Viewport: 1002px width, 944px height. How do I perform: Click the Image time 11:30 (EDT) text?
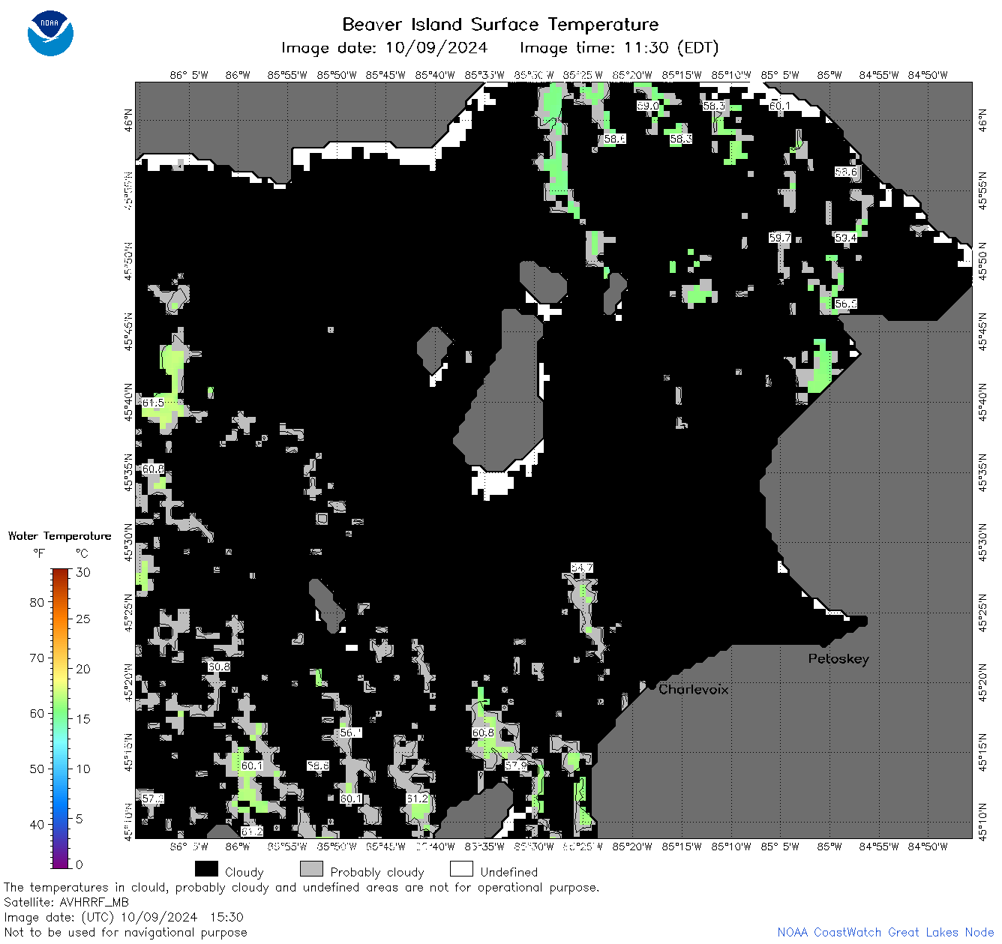coord(619,48)
